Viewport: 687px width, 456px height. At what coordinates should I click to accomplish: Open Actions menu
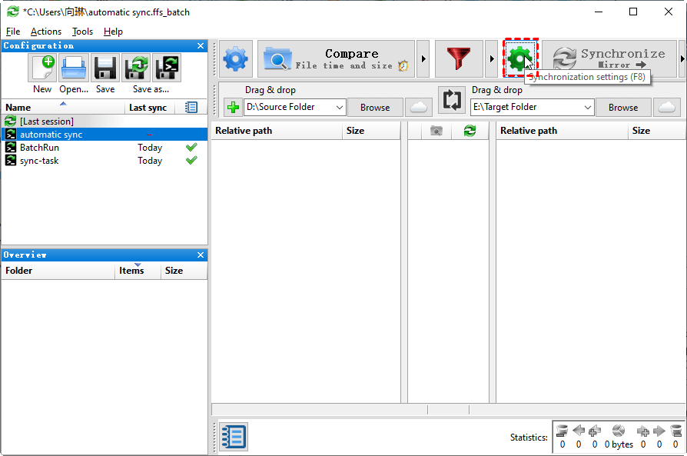point(46,32)
